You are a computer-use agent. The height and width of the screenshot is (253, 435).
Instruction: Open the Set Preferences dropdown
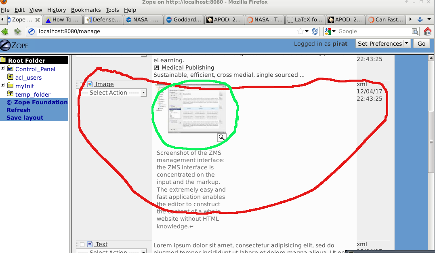click(x=382, y=44)
